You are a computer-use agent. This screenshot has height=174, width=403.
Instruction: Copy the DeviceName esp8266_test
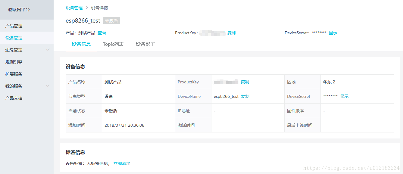click(245, 96)
